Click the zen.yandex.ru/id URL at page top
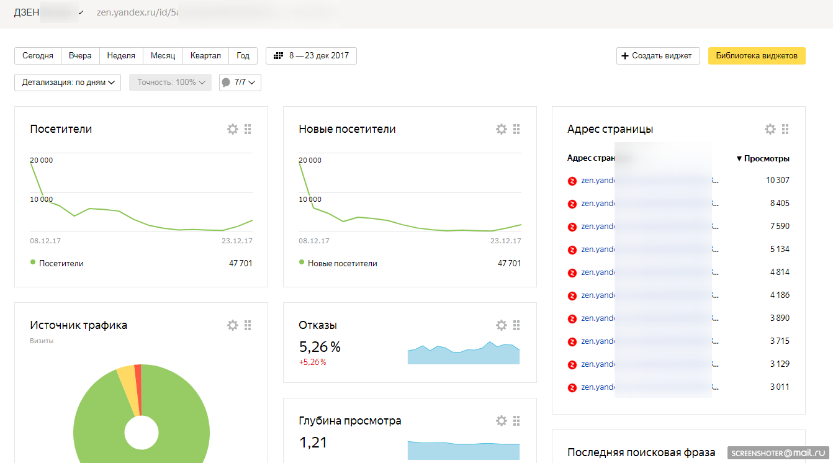Viewport: 833px width, 463px height. [138, 12]
